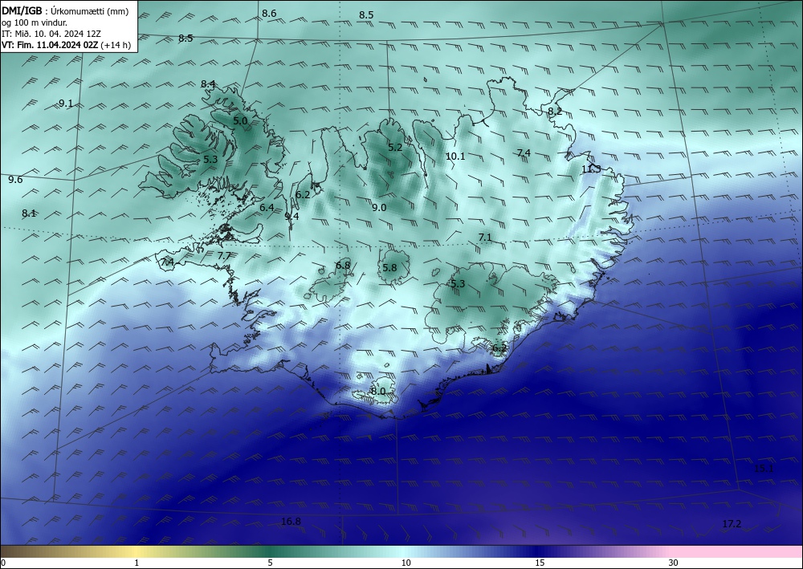Click the 0 tick on the color scale
Image resolution: width=803 pixels, height=569 pixels.
point(3,563)
